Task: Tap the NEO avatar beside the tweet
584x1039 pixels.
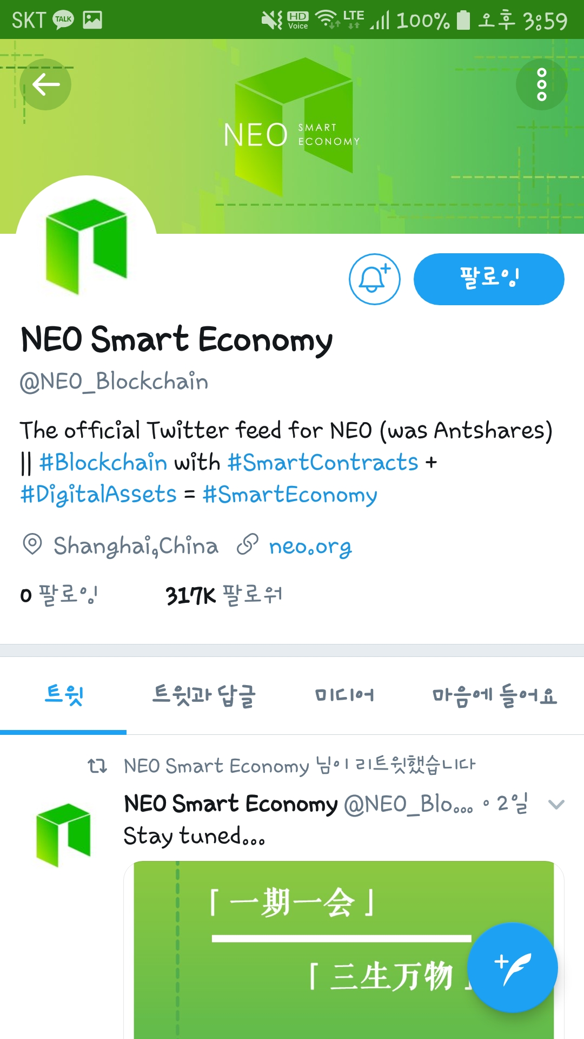Action: click(x=63, y=834)
